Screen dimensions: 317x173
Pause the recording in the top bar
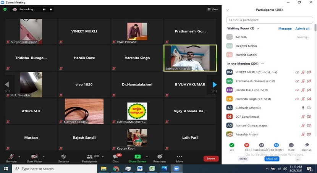click(x=44, y=9)
